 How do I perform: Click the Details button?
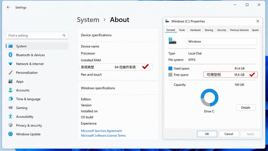click(x=246, y=108)
